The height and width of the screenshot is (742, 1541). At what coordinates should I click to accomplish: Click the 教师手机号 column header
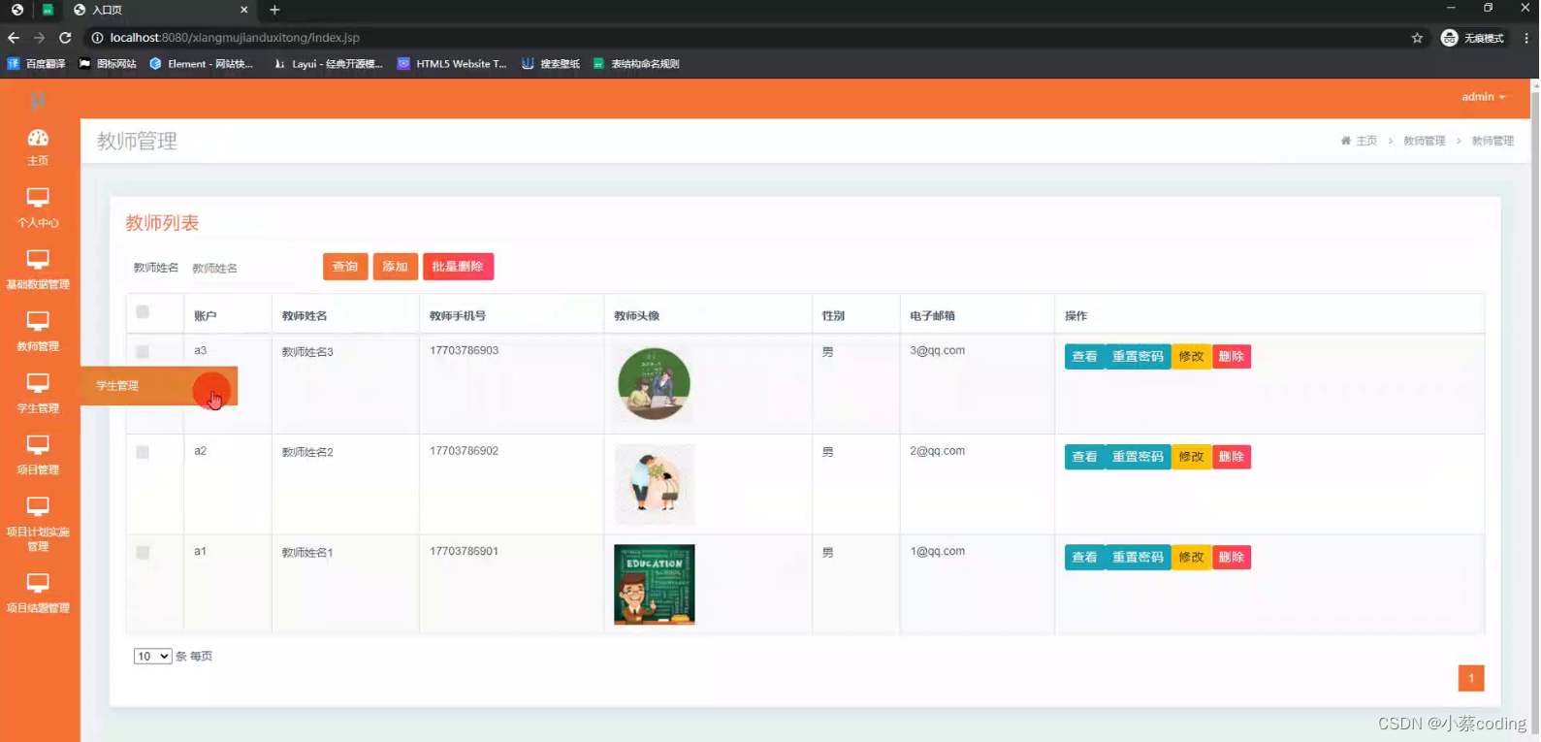click(x=458, y=316)
